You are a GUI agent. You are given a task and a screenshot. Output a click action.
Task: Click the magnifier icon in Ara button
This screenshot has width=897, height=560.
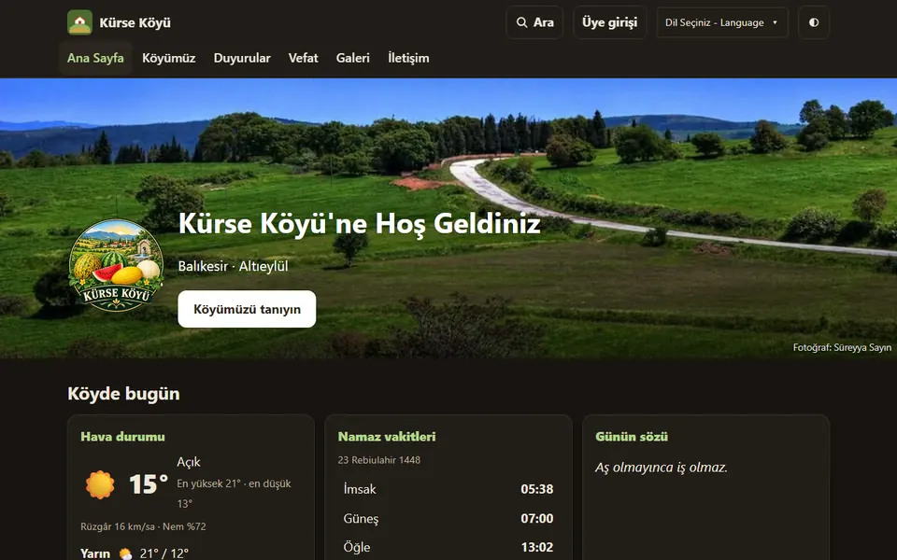[x=521, y=22]
